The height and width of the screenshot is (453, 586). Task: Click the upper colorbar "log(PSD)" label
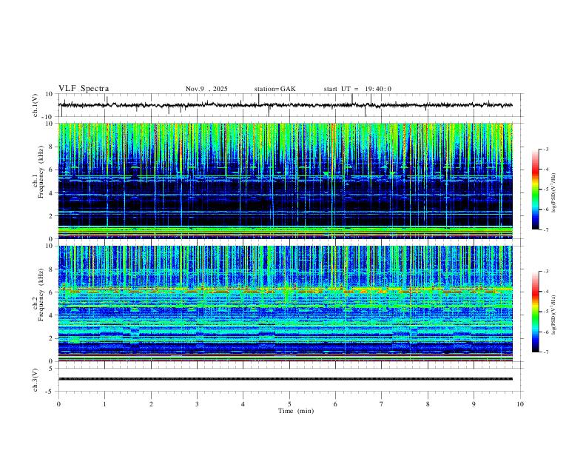pos(554,193)
